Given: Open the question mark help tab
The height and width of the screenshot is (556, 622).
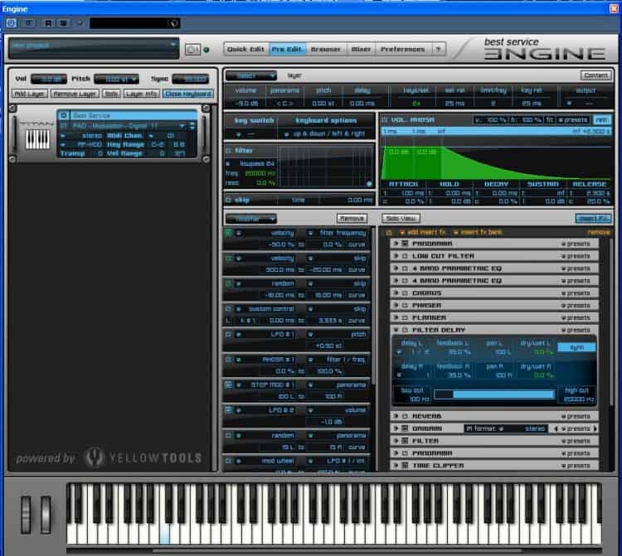Looking at the screenshot, I should (439, 49).
